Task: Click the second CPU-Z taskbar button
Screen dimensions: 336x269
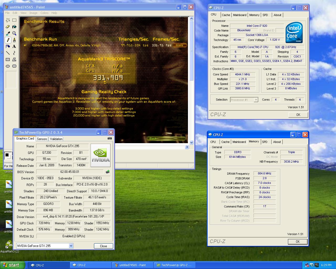Action: click(91, 265)
